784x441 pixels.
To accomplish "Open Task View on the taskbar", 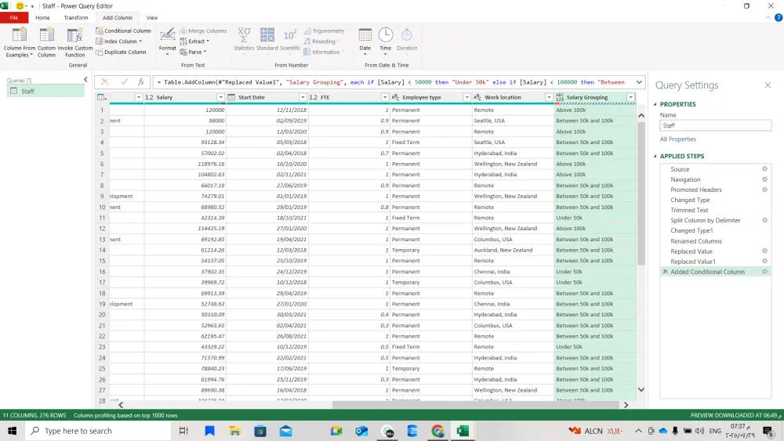I will click(x=183, y=431).
